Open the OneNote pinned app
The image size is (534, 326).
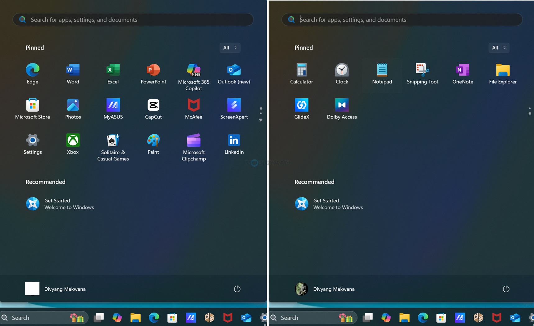pyautogui.click(x=463, y=74)
